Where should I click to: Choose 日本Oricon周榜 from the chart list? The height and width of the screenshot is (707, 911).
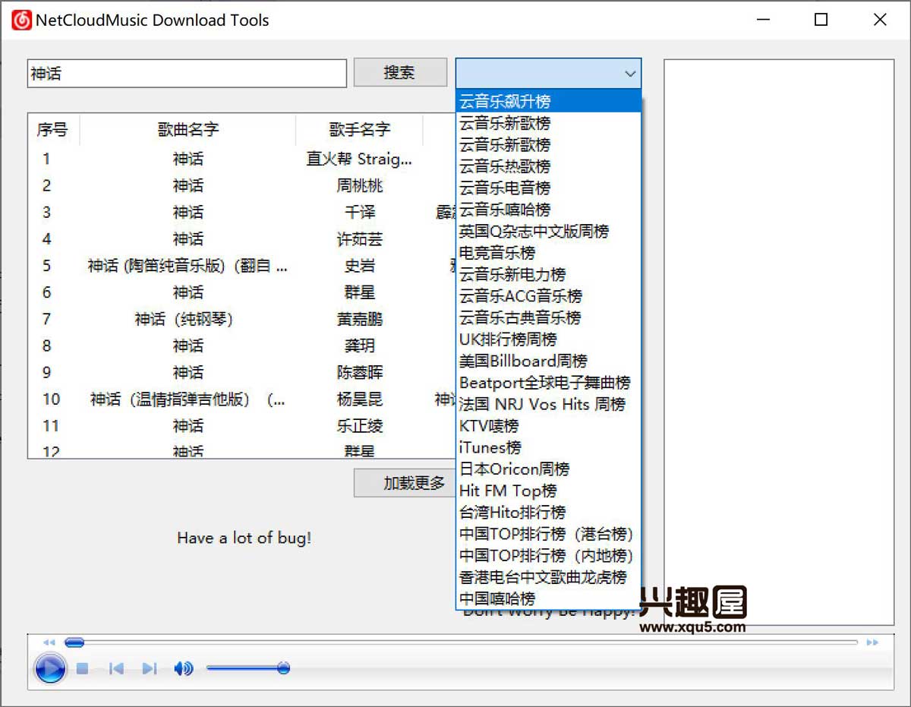click(x=549, y=469)
